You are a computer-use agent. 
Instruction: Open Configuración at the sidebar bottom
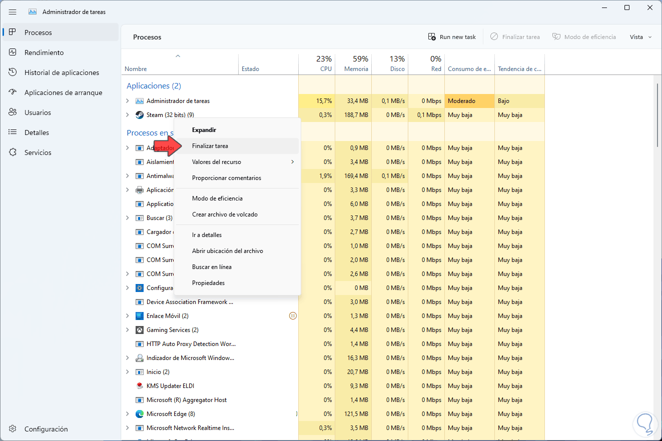(x=46, y=429)
